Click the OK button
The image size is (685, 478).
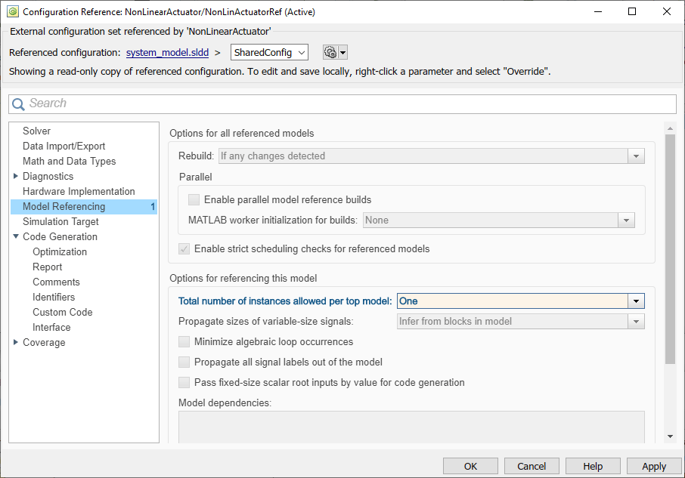click(470, 466)
